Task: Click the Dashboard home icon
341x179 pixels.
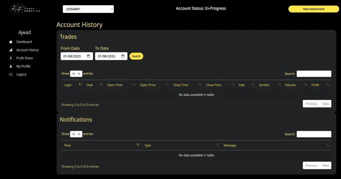Action: click(x=11, y=42)
